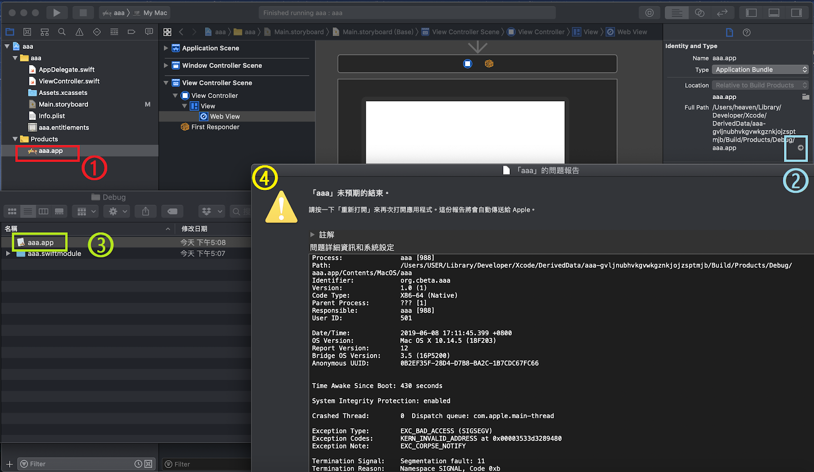Open the Library button in Xcode toolbar
The image size is (814, 472).
[x=650, y=13]
